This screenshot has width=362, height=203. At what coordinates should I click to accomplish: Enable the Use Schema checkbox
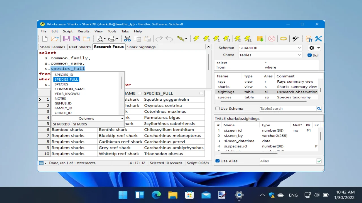(x=217, y=109)
